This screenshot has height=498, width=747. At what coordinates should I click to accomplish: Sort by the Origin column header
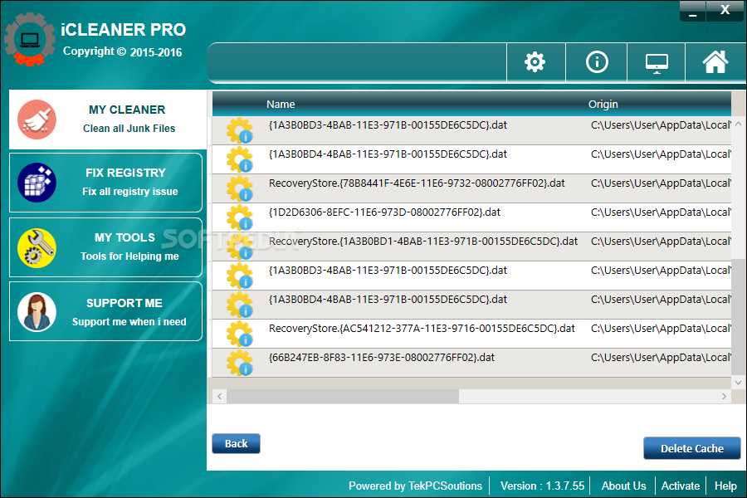pos(603,104)
